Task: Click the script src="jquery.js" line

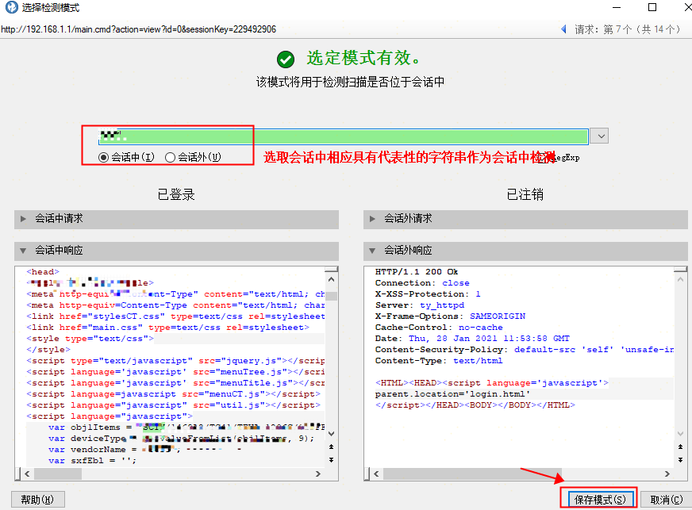Action: coord(175,361)
